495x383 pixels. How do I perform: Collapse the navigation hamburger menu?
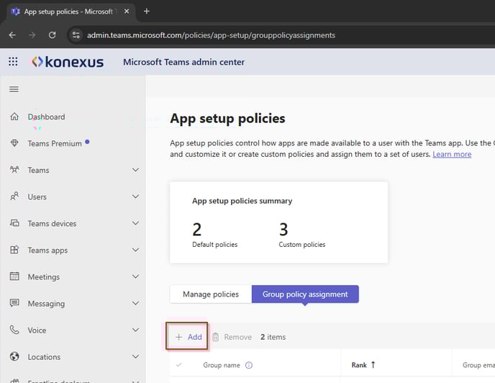pyautogui.click(x=14, y=89)
